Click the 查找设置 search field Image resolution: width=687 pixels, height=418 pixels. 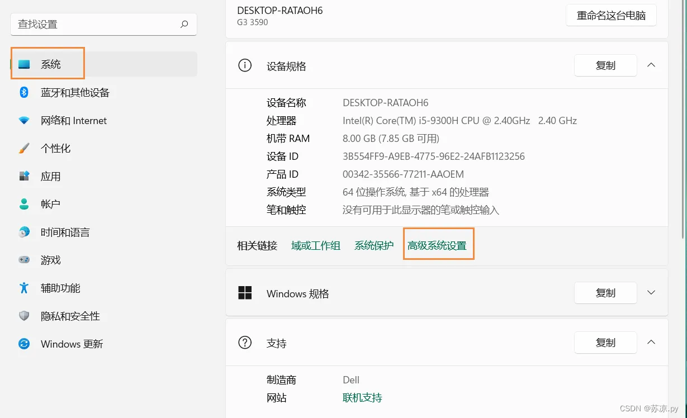pos(104,24)
